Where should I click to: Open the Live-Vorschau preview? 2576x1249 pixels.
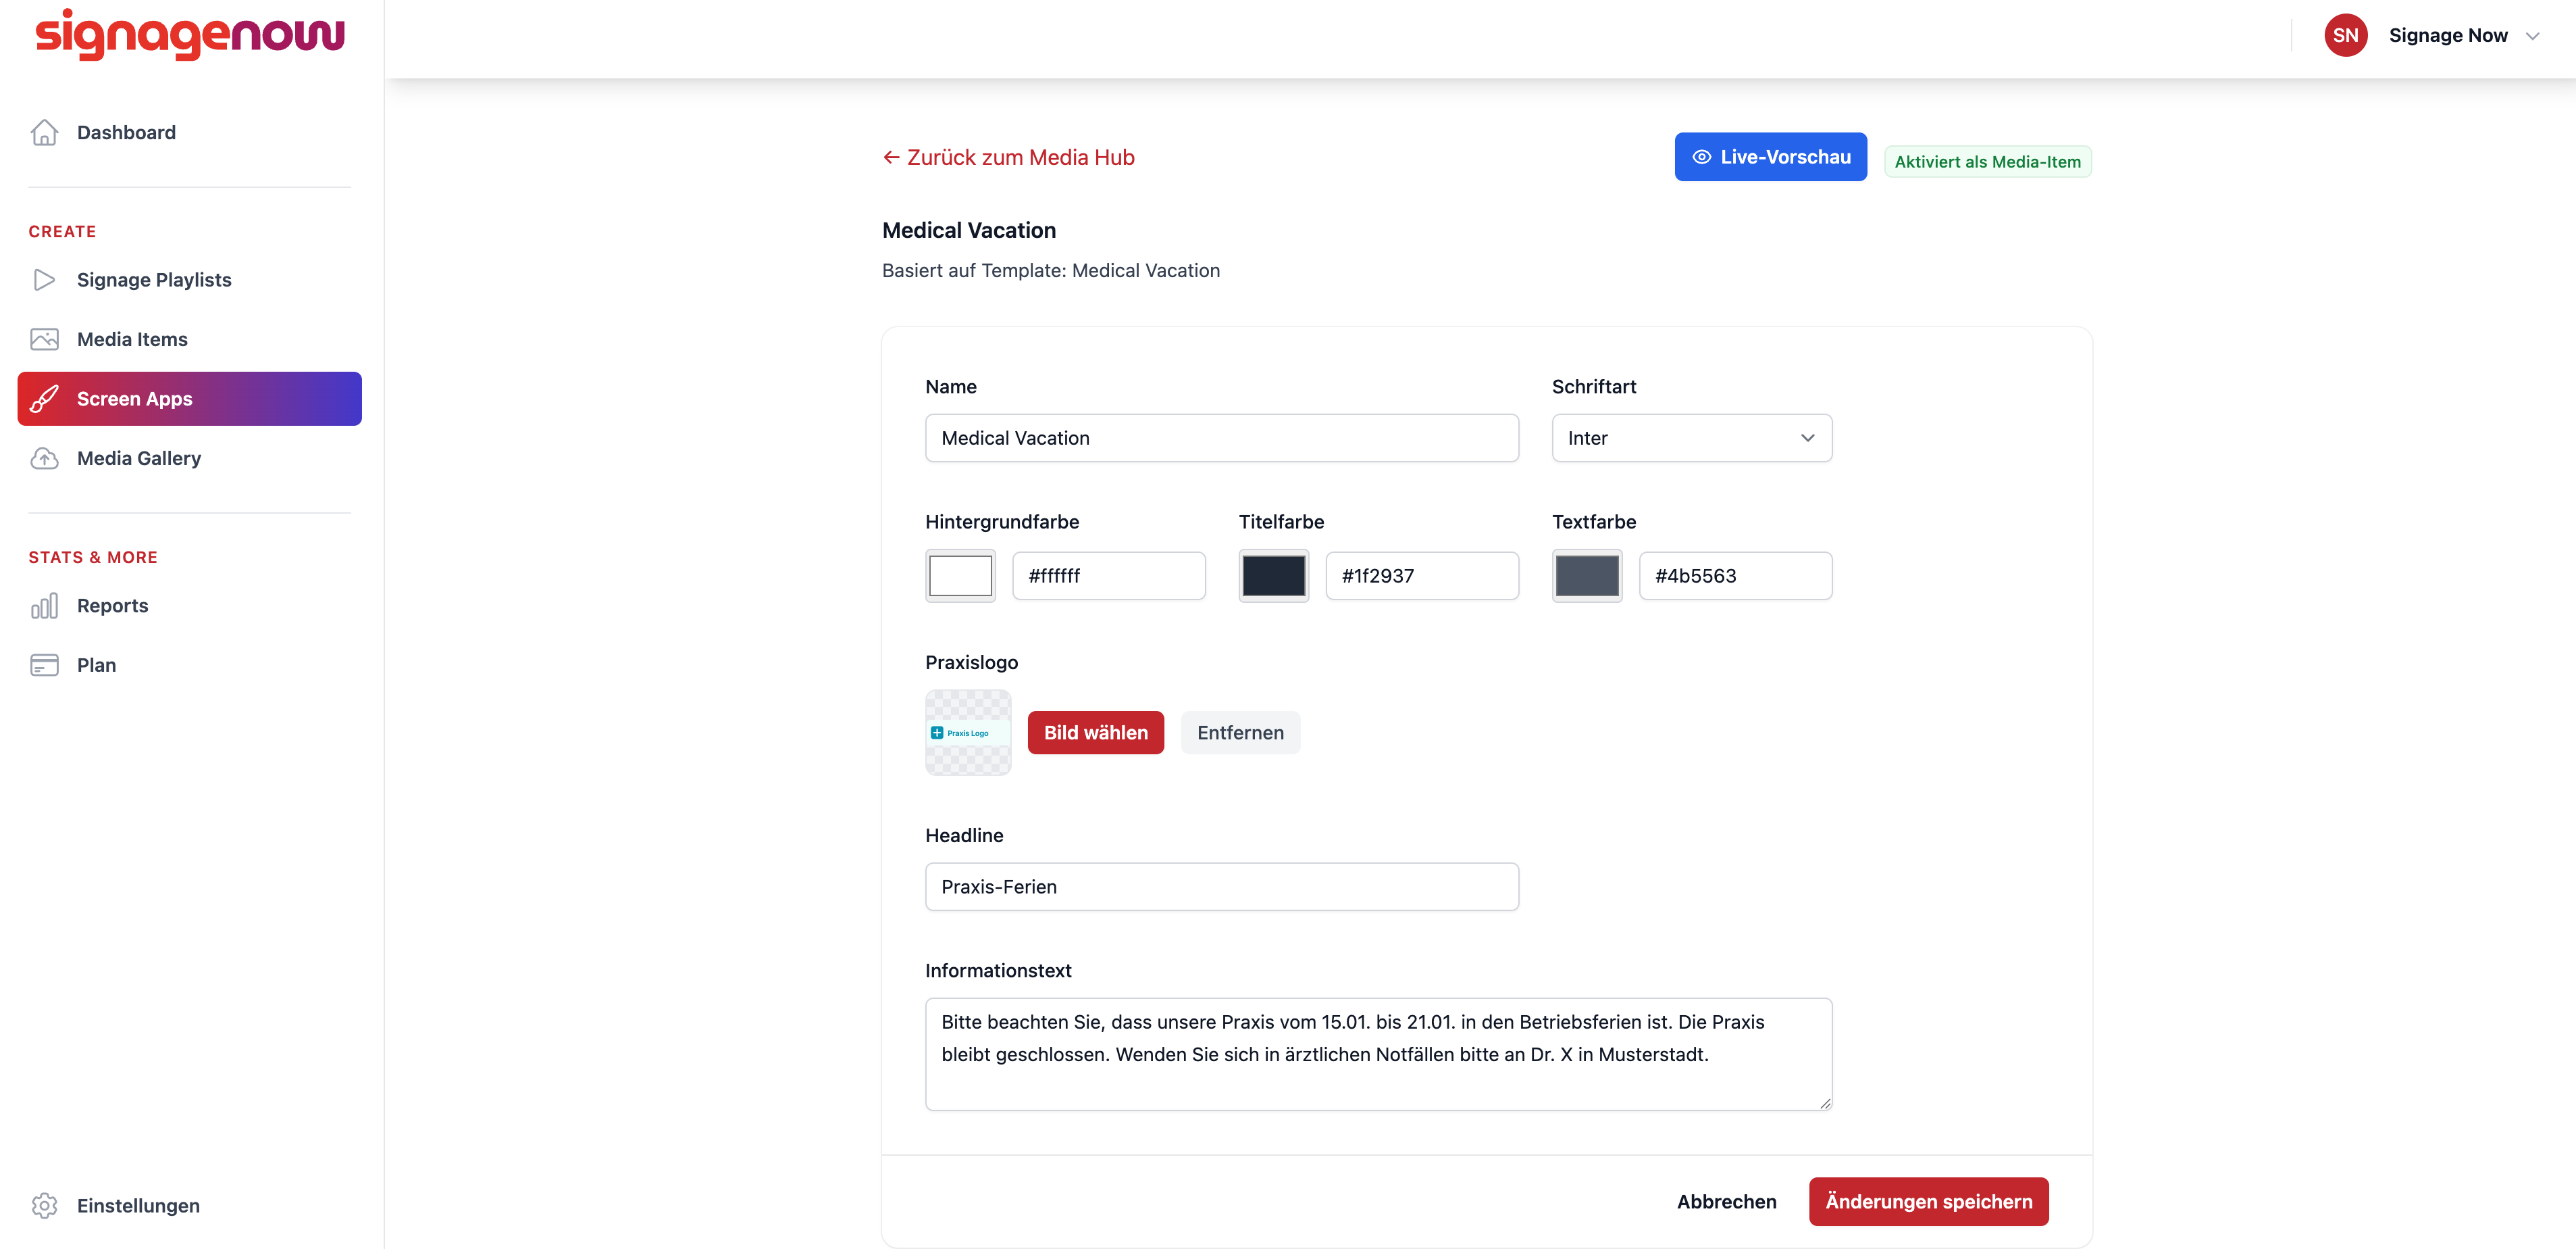(x=1770, y=157)
